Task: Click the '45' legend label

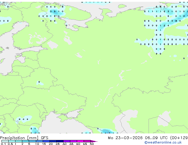Action: point(85,144)
